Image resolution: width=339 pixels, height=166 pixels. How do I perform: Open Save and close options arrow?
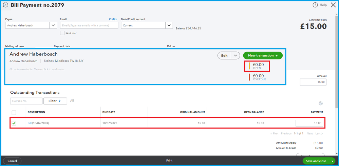pos(333,161)
